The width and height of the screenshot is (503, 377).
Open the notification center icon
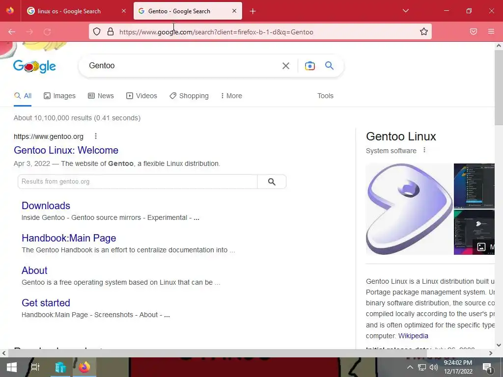(488, 367)
